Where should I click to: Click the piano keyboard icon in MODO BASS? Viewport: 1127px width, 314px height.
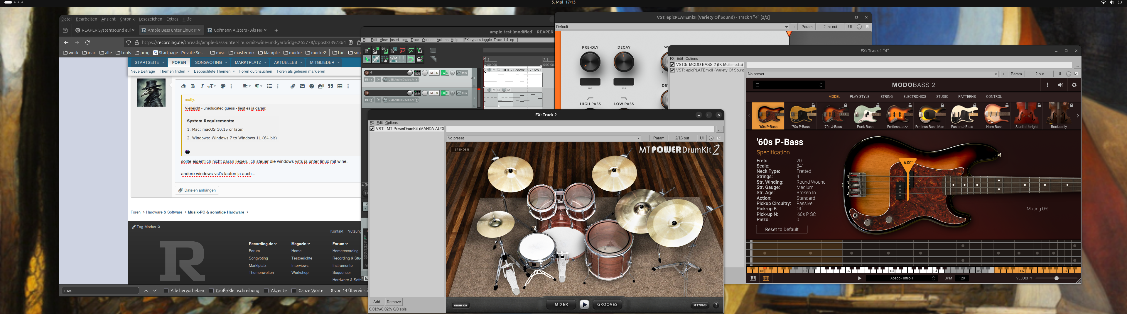click(753, 278)
